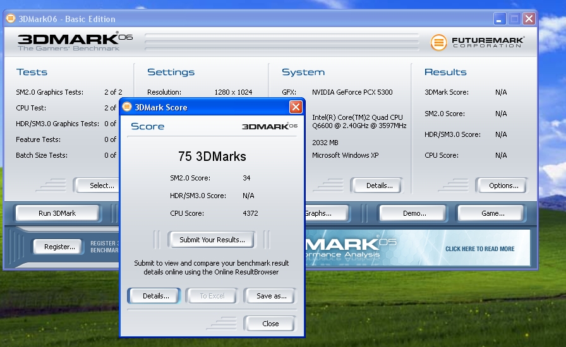Start benchmark with Run 3DMark
The image size is (566, 347).
[x=57, y=213]
